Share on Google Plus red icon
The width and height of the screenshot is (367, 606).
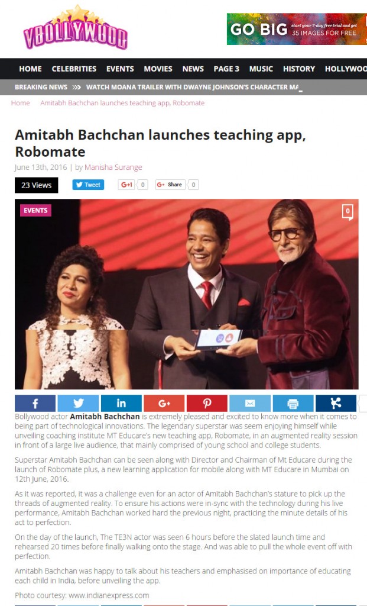(164, 404)
